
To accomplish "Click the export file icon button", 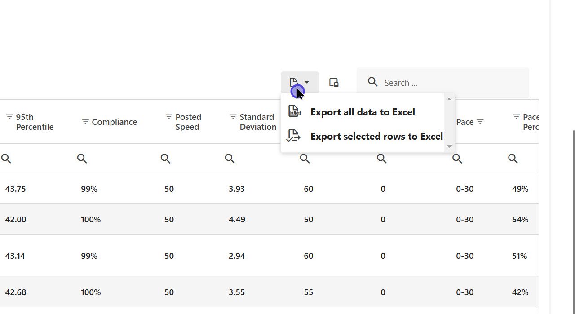I will pyautogui.click(x=294, y=82).
